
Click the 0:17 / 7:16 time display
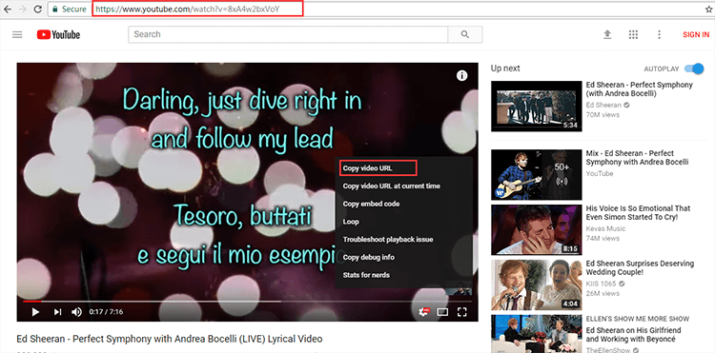[x=106, y=311]
